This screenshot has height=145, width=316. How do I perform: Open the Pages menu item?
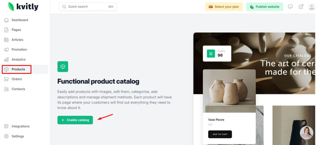pyautogui.click(x=16, y=30)
